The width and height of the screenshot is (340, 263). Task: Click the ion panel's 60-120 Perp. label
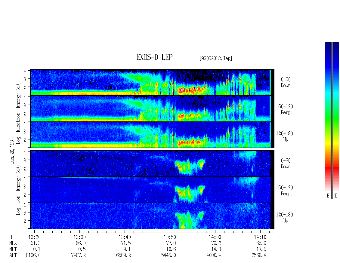286,191
